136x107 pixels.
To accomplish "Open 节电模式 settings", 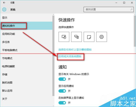I will (x=26, y=58).
